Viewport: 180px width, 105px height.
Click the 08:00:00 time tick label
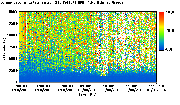point(65,86)
